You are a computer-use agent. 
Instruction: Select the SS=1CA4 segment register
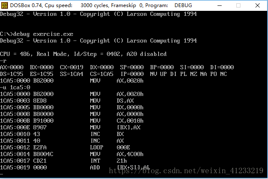(x=72, y=74)
